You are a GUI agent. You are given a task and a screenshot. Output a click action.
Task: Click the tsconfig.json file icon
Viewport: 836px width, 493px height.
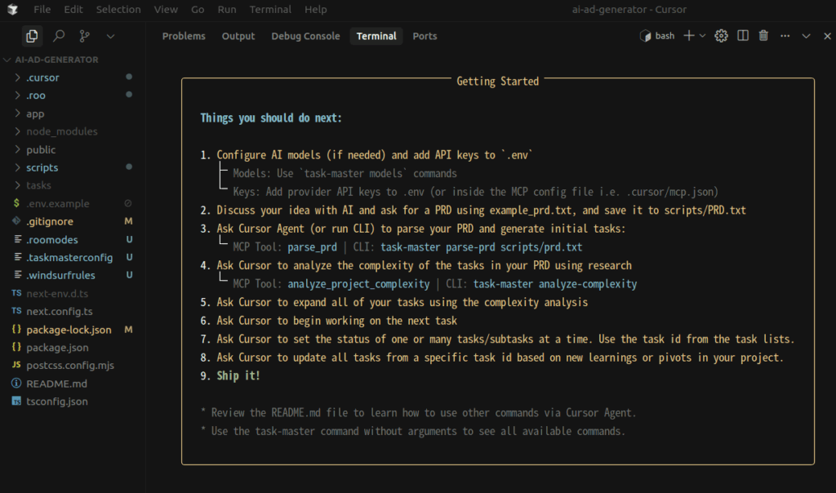click(x=16, y=402)
